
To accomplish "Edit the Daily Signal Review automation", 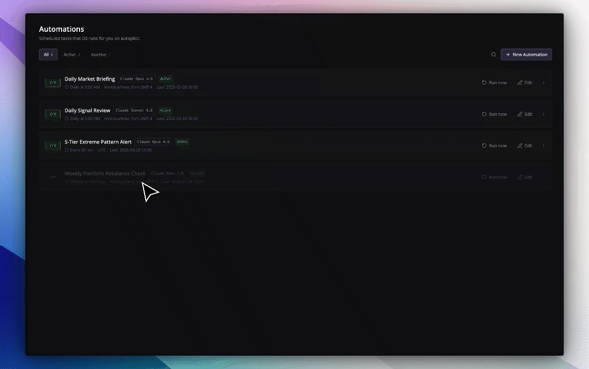I will [x=525, y=114].
